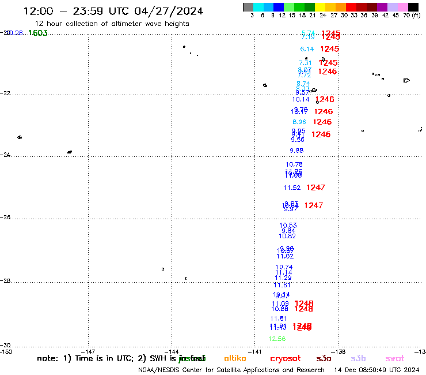
Task: Pick the dark blue legend swatch
Action: tap(279, 7)
